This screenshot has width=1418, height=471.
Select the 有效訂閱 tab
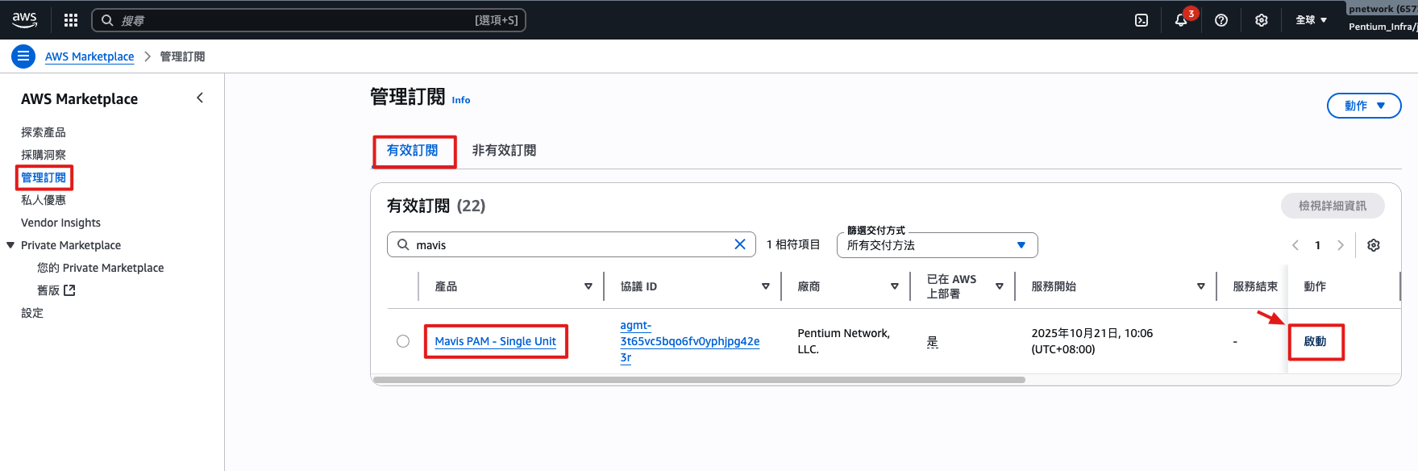(413, 151)
